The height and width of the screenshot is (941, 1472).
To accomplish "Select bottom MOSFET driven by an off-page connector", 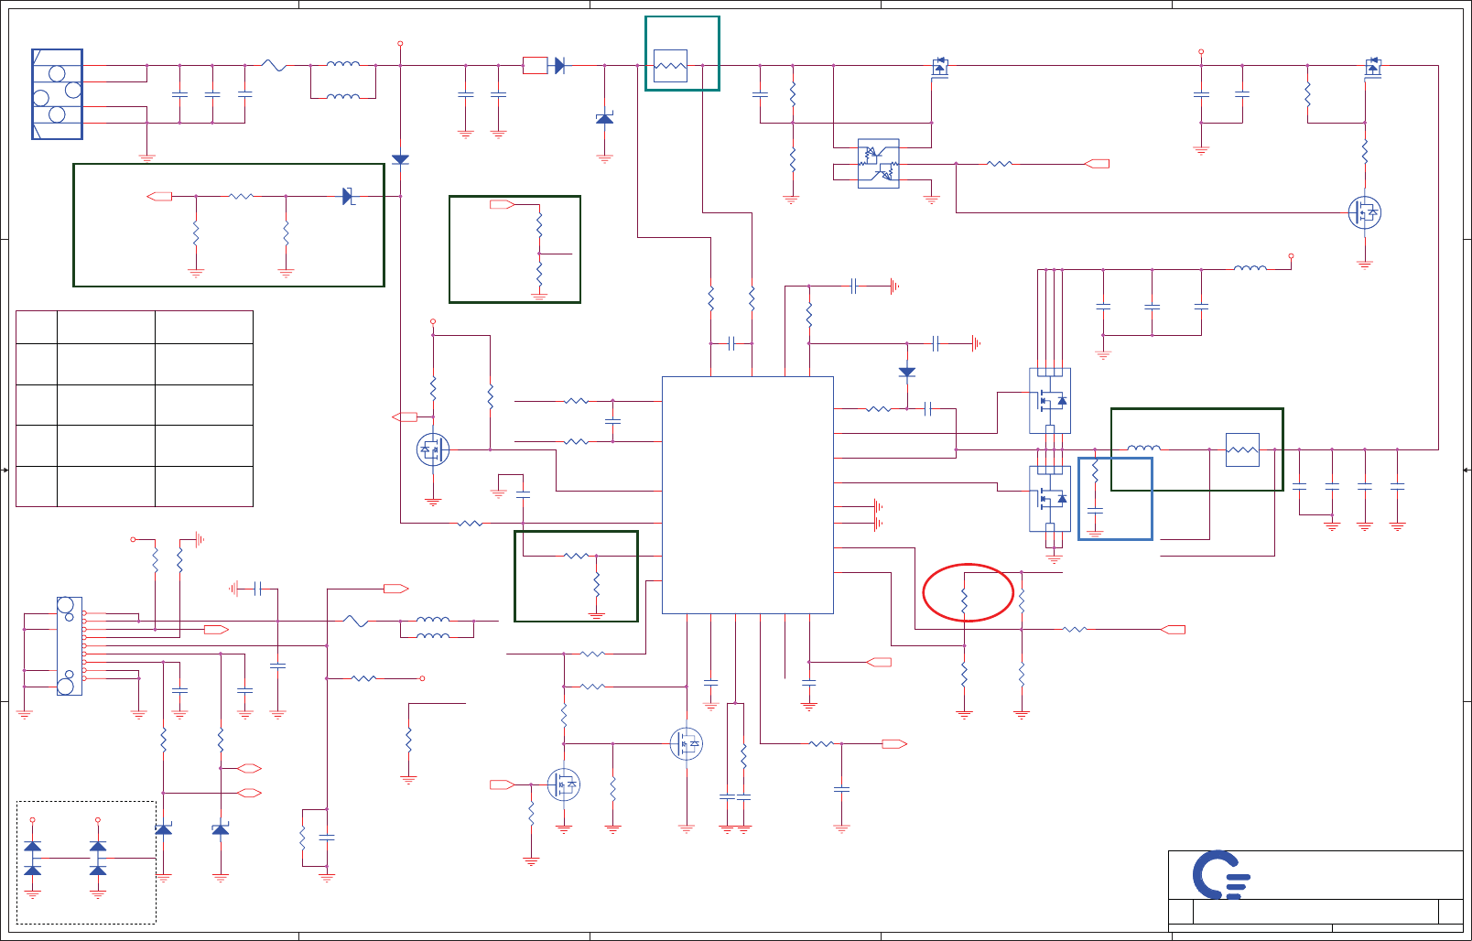I will point(564,784).
